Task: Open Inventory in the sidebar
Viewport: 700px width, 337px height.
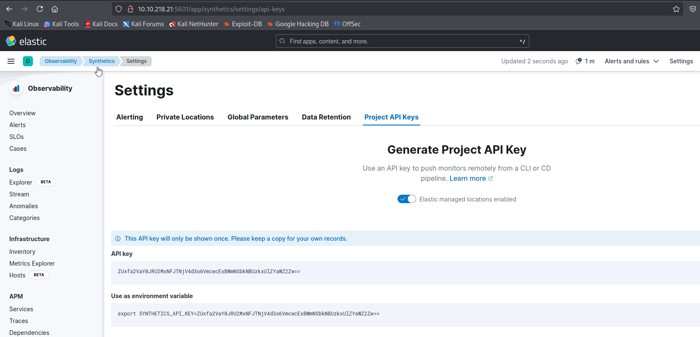Action: pos(22,252)
